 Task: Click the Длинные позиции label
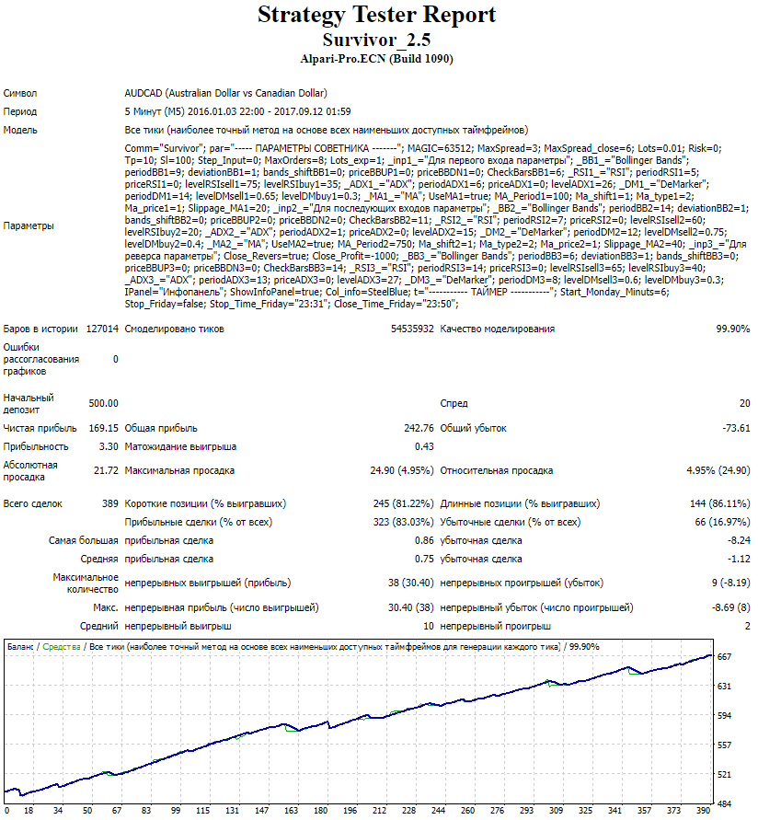[x=520, y=503]
